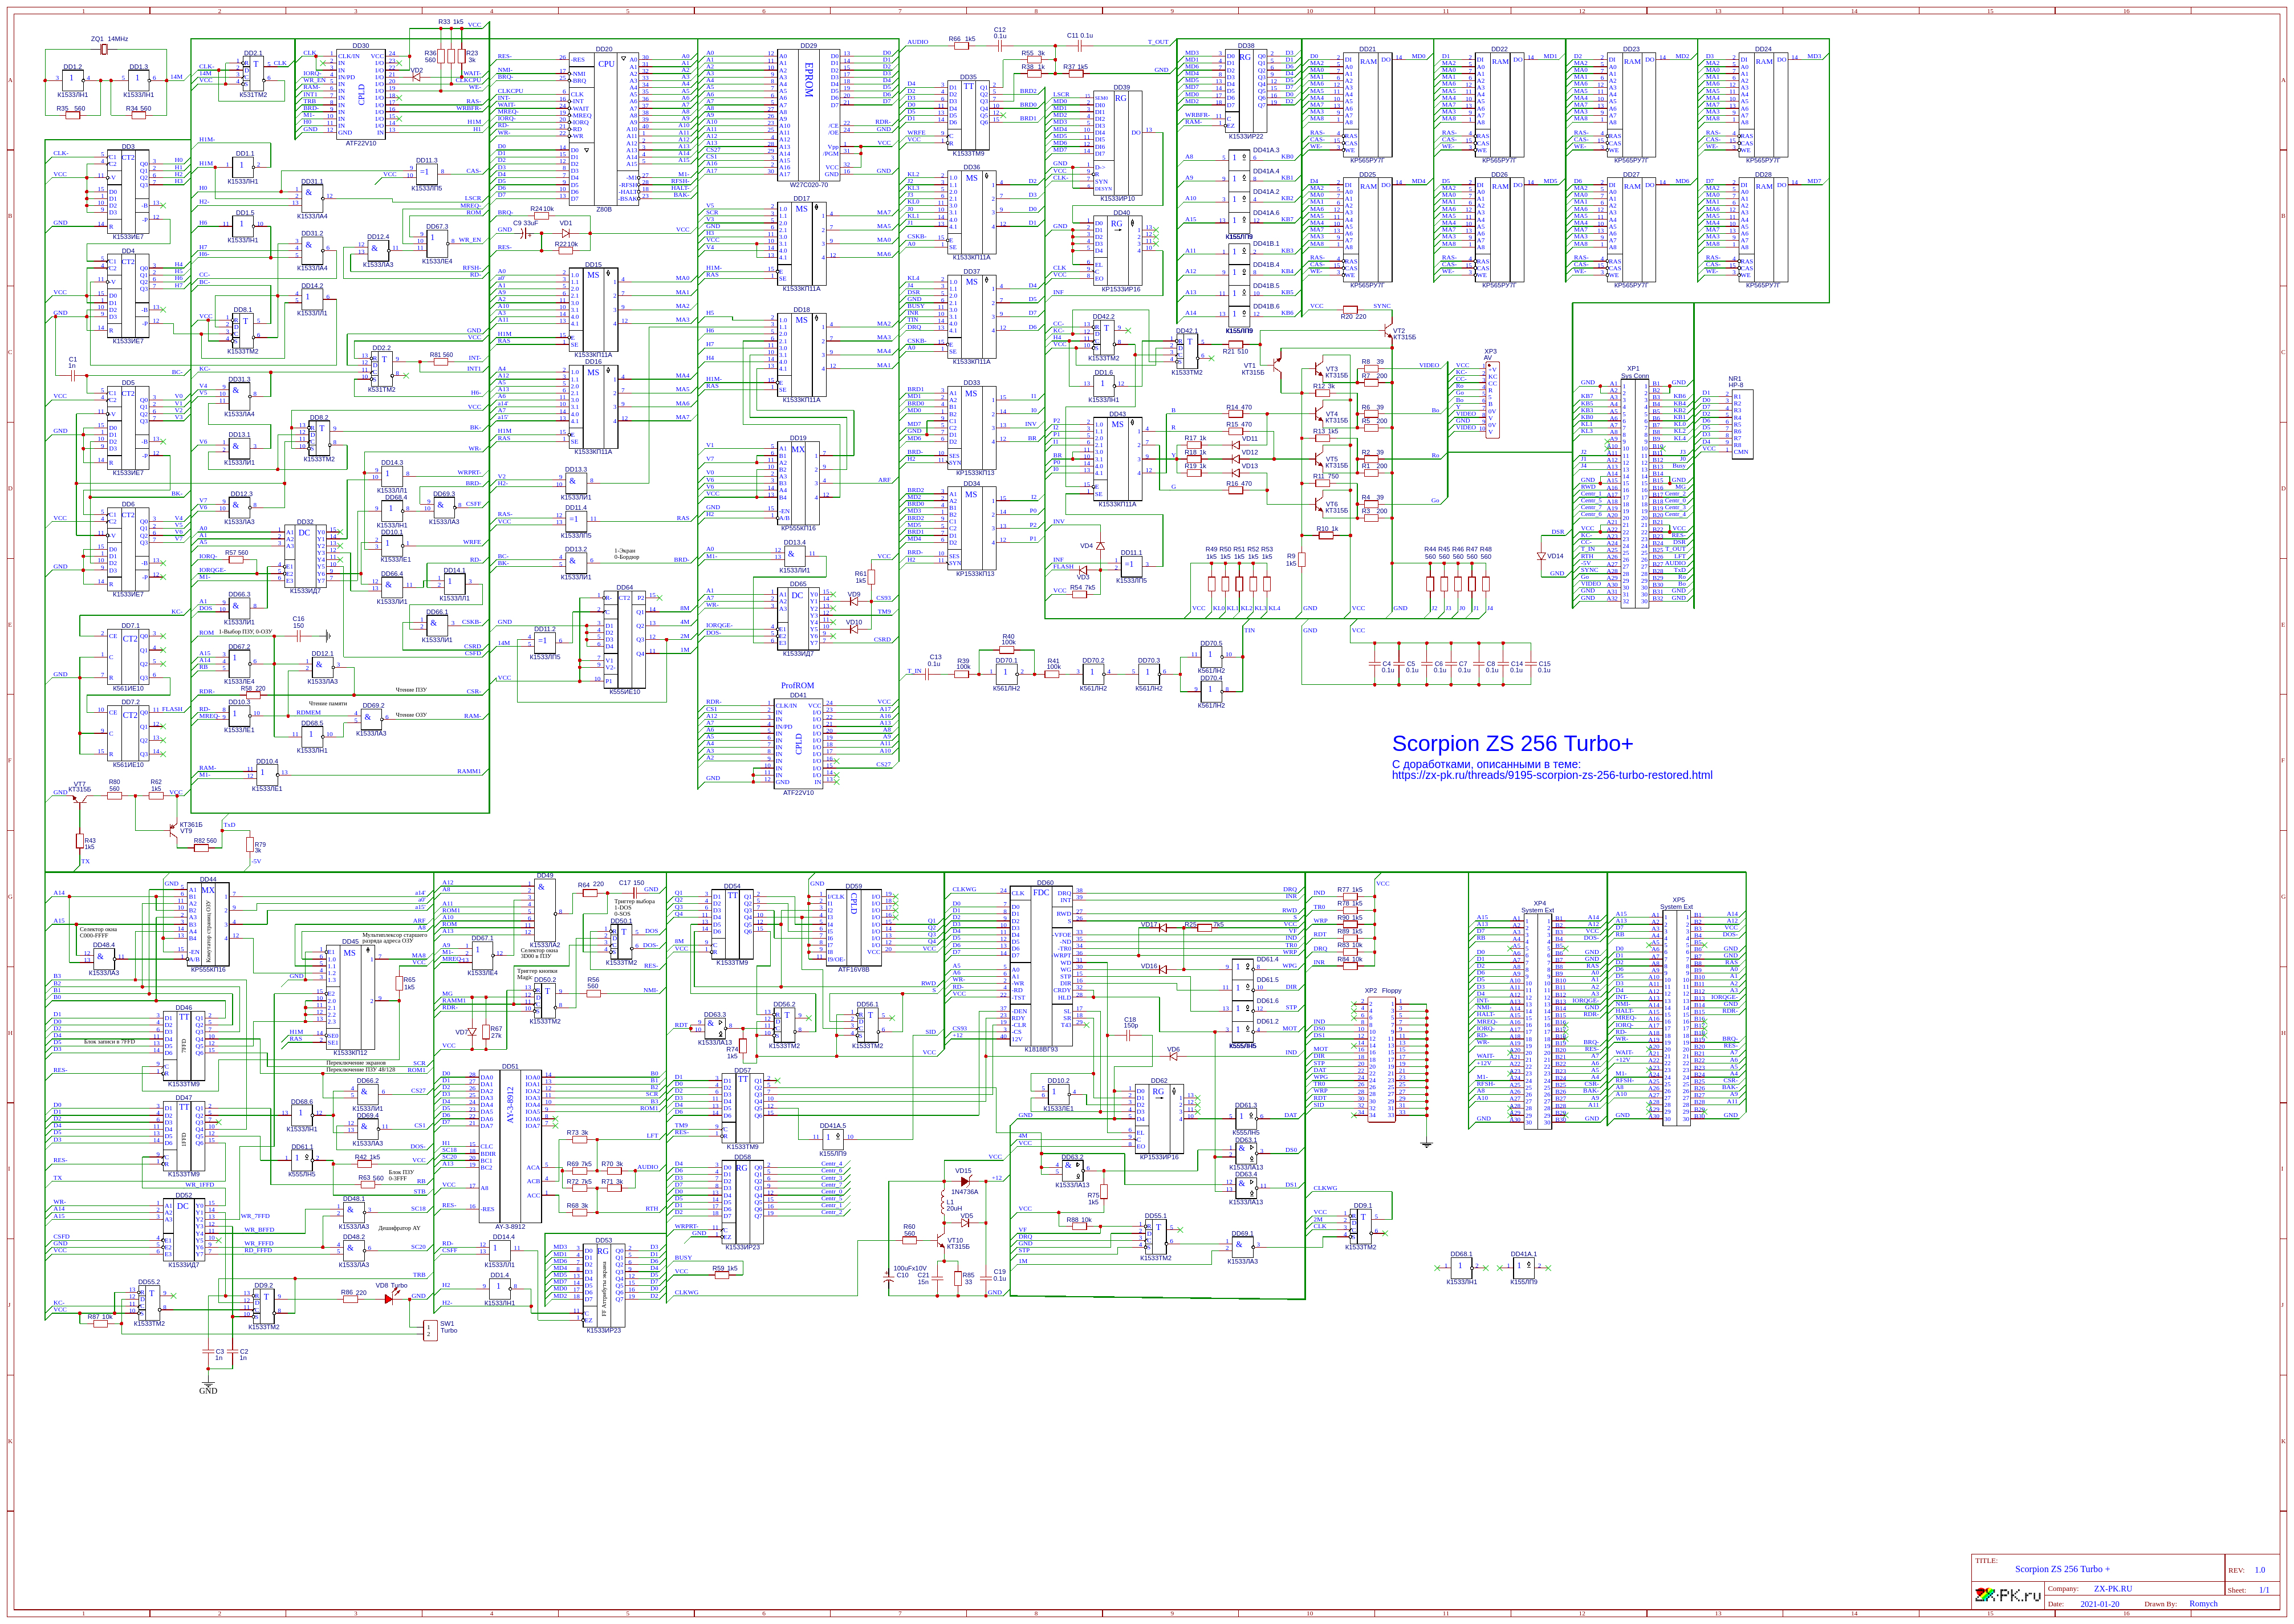Select the DD41 ProfROM ATF22V10 chip
Image resolution: width=2294 pixels, height=1624 pixels.
point(798,743)
